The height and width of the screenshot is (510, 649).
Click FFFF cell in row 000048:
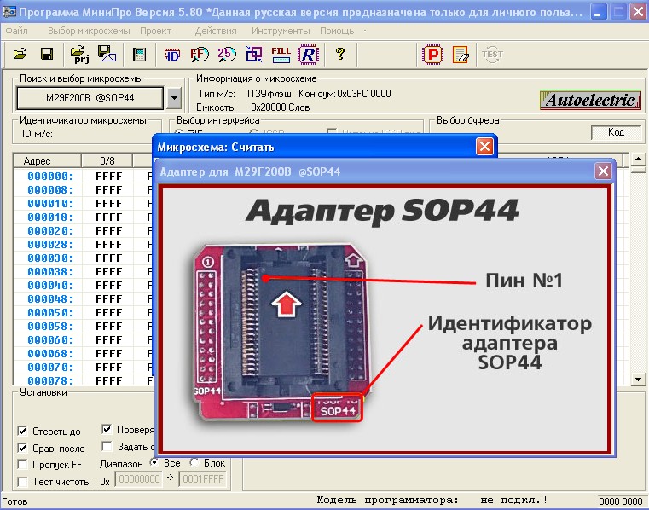tap(108, 299)
